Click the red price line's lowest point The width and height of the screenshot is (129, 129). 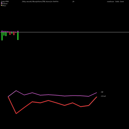pos(16,114)
